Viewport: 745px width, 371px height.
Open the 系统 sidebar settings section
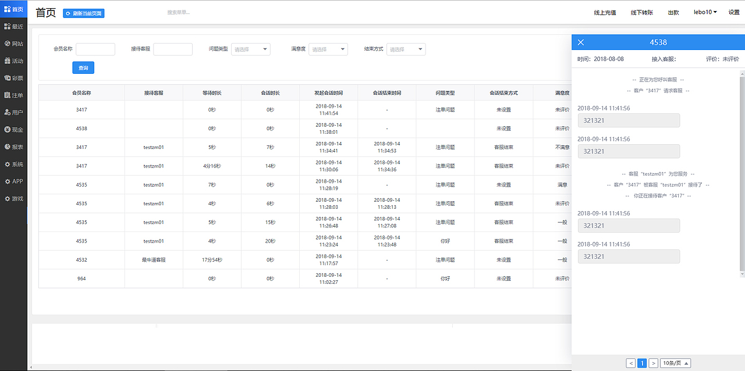(13, 164)
